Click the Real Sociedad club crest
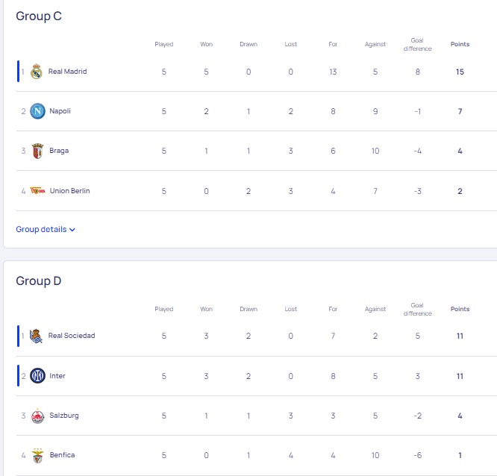The width and height of the screenshot is (497, 476). (x=36, y=336)
